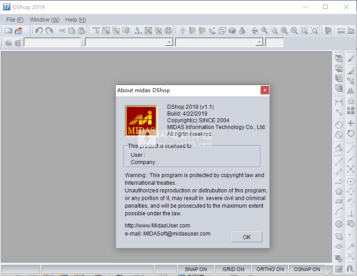Click the perpendicular snap icon
Screen dimensions: 357x276
pyautogui.click(x=351, y=214)
